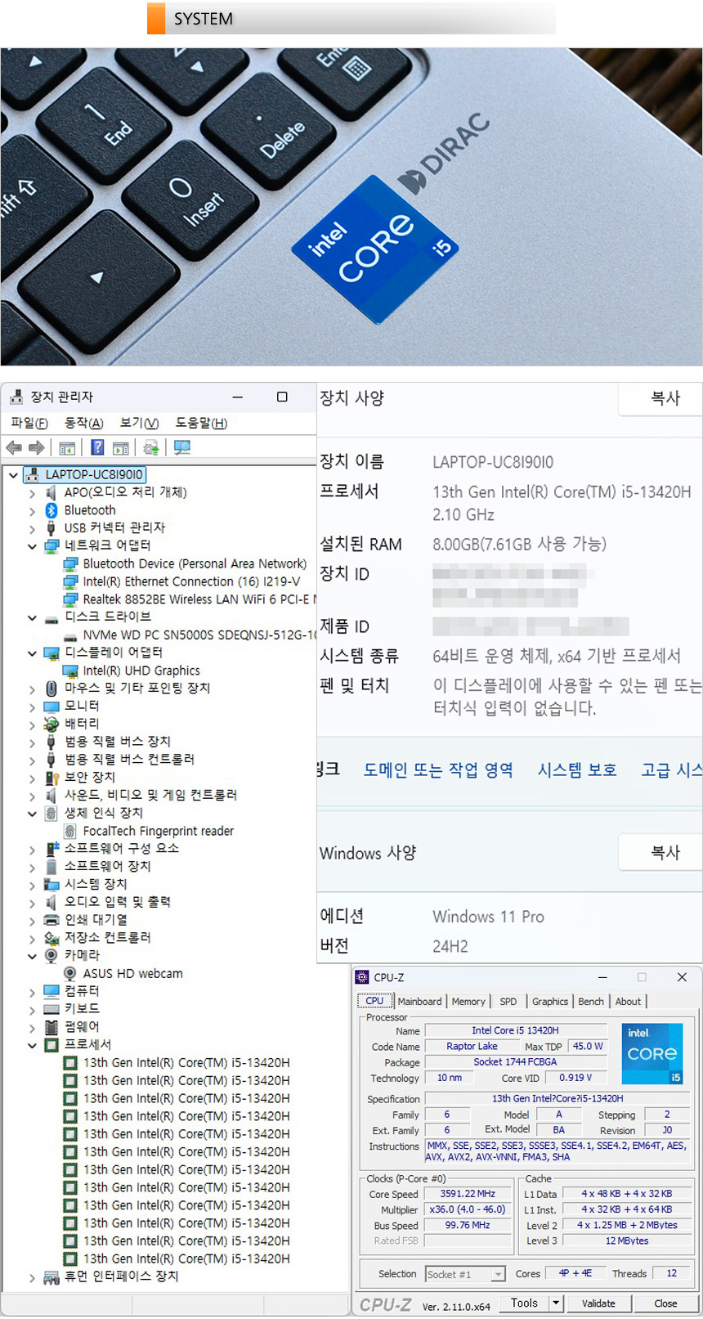Click the FocalTech Fingerprint reader icon
703x1319 pixels.
point(70,831)
